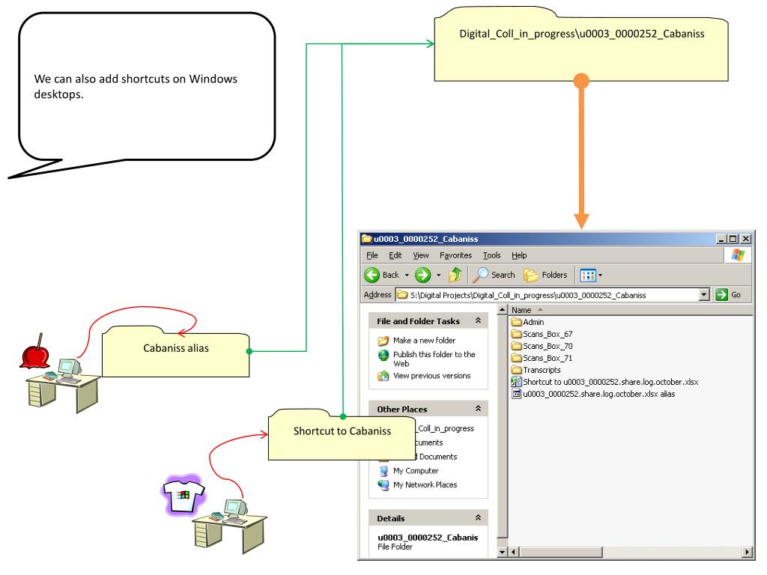
Task: Click horizontal scrollbar left arrow
Action: 513,552
